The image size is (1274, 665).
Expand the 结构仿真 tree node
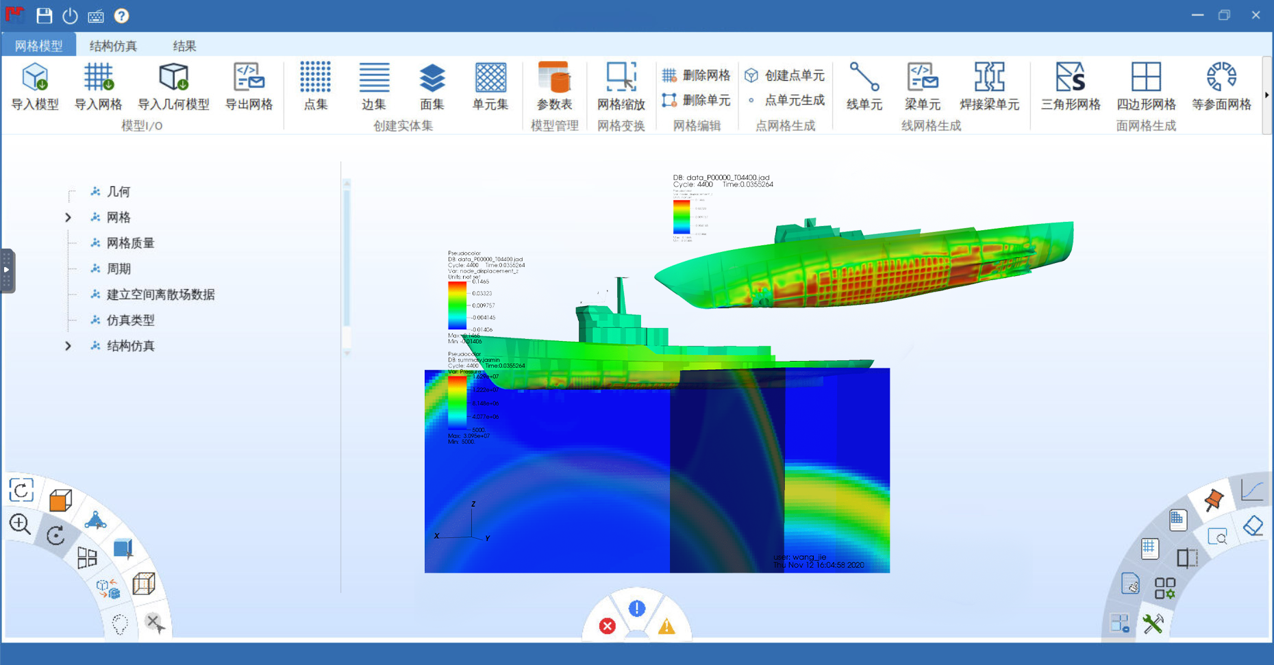68,347
